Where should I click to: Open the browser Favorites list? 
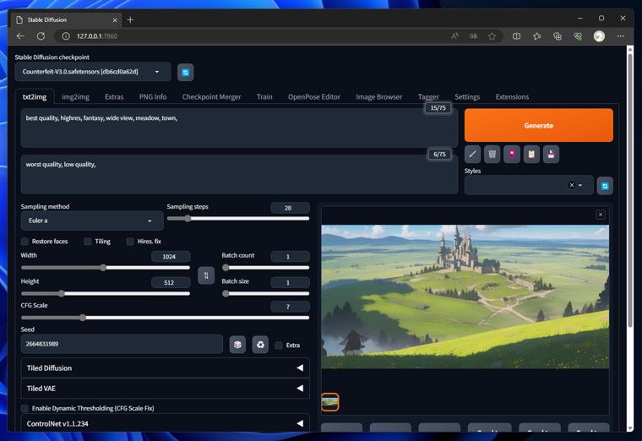pyautogui.click(x=536, y=36)
